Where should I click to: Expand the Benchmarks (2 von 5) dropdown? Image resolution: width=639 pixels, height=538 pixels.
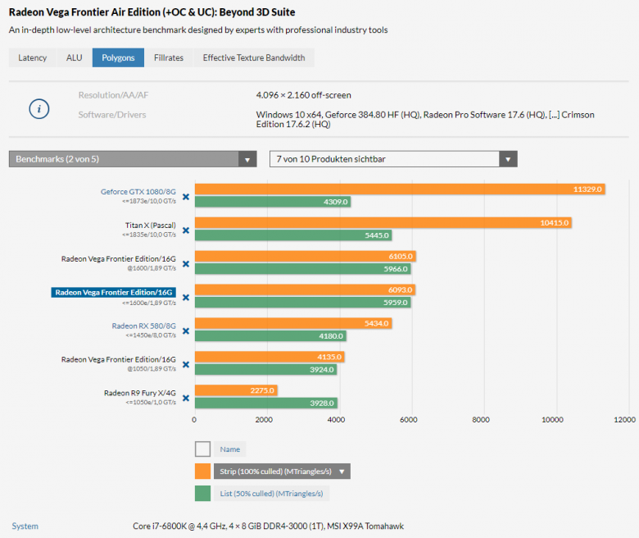pyautogui.click(x=133, y=159)
